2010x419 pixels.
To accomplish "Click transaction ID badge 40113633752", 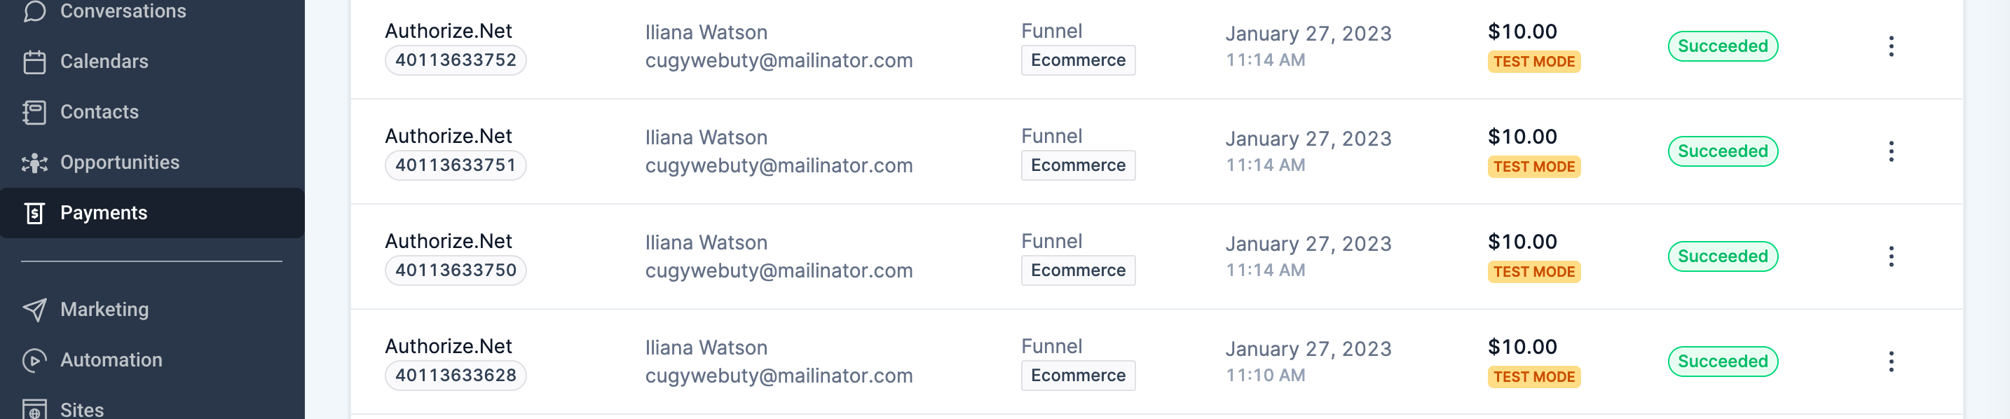I will pyautogui.click(x=456, y=60).
